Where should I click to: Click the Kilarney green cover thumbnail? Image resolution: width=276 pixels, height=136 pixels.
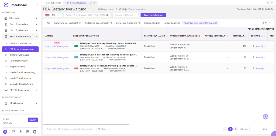click(x=76, y=46)
